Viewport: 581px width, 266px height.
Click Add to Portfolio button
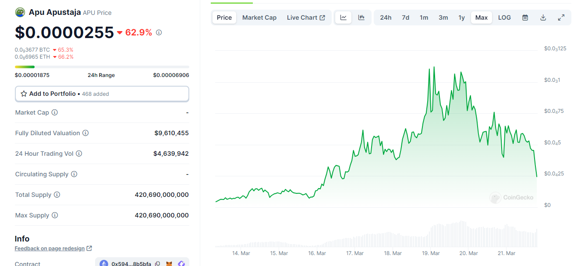[102, 94]
